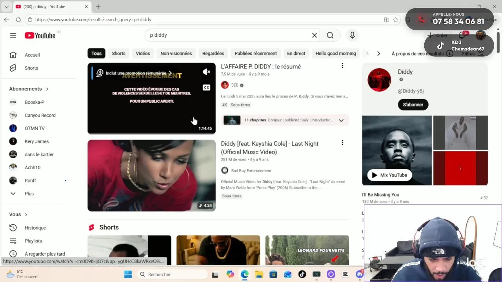Click the Diddy channel profile picture

point(379,80)
